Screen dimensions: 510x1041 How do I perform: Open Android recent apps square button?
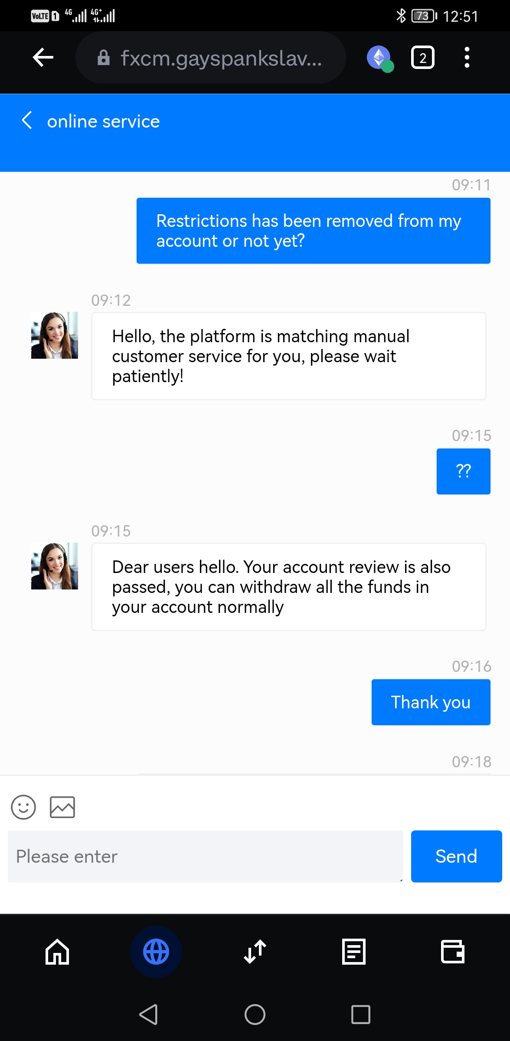click(361, 1015)
